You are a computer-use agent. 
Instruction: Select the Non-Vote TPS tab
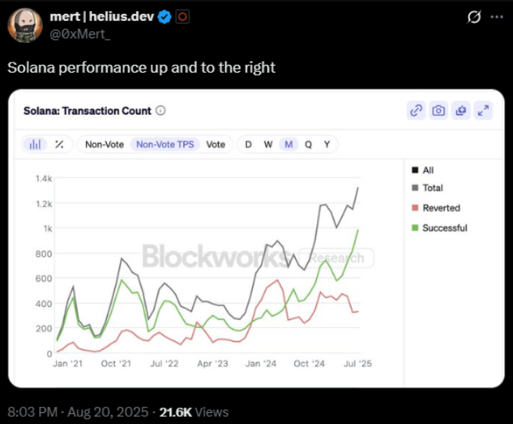click(x=166, y=144)
